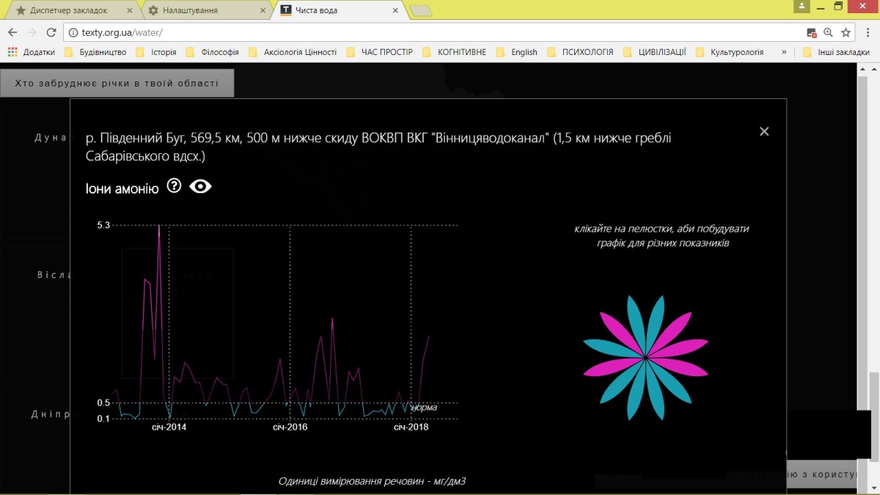Click the Chrome profile user icon
880x495 pixels.
(x=802, y=6)
